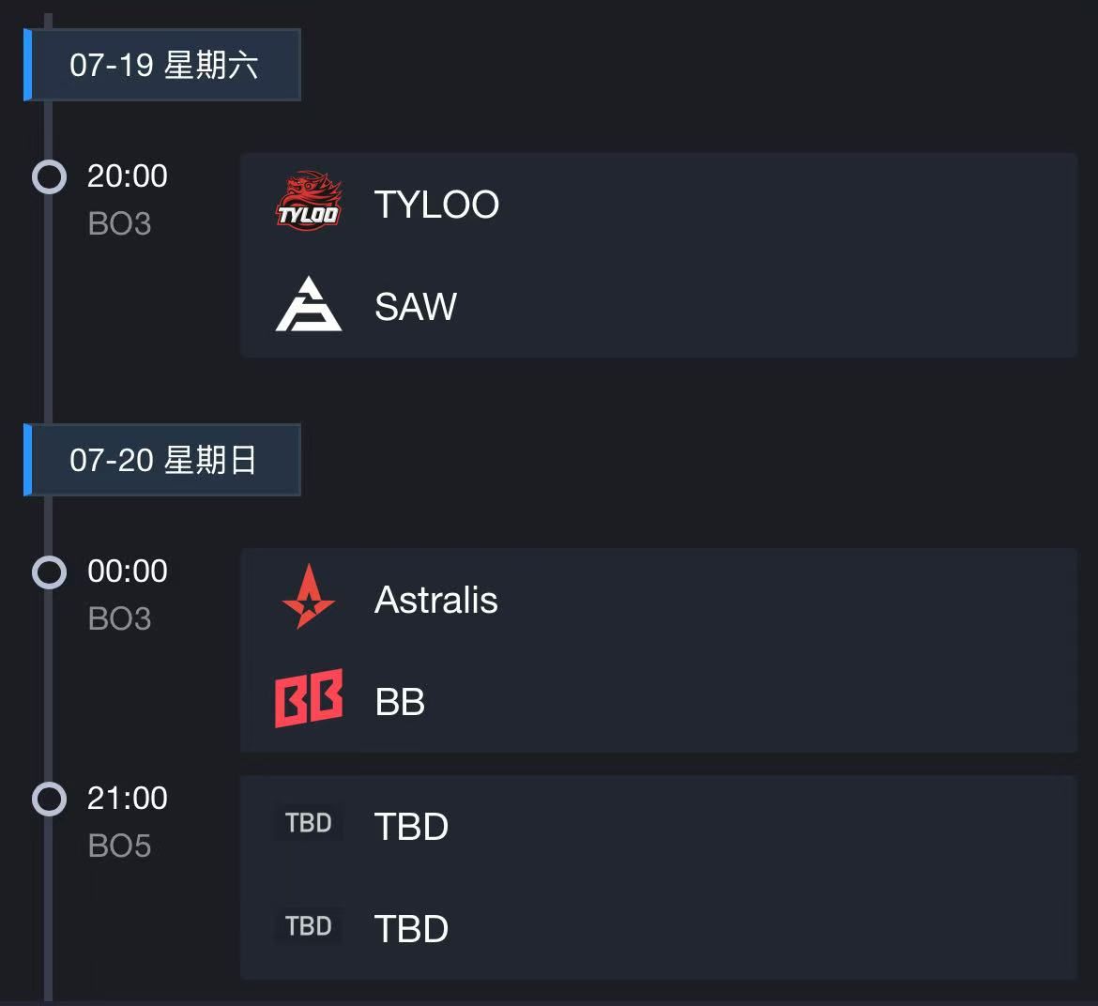Open the Astralis team name link

click(x=435, y=600)
